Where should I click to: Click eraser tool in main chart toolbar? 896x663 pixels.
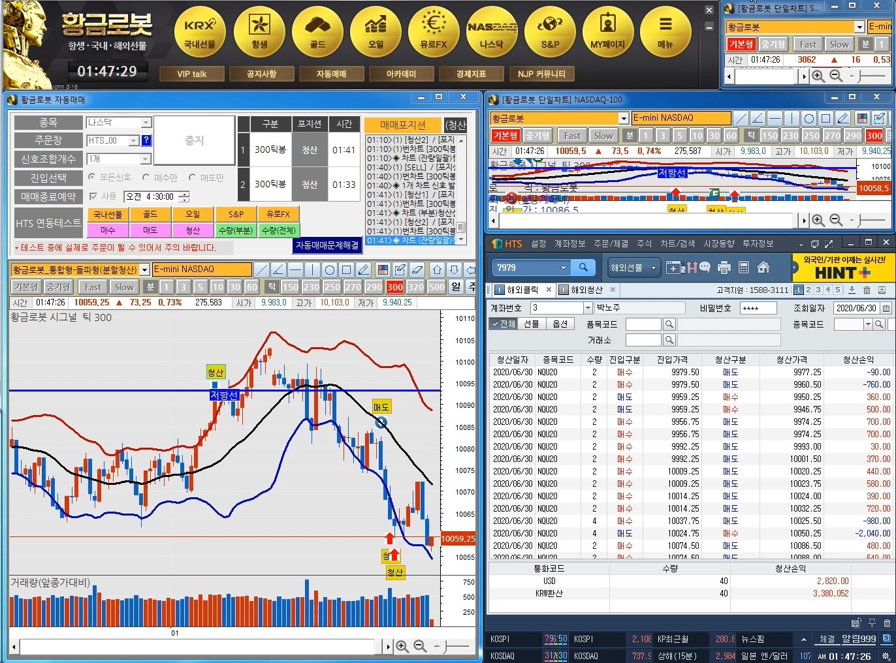[x=417, y=270]
